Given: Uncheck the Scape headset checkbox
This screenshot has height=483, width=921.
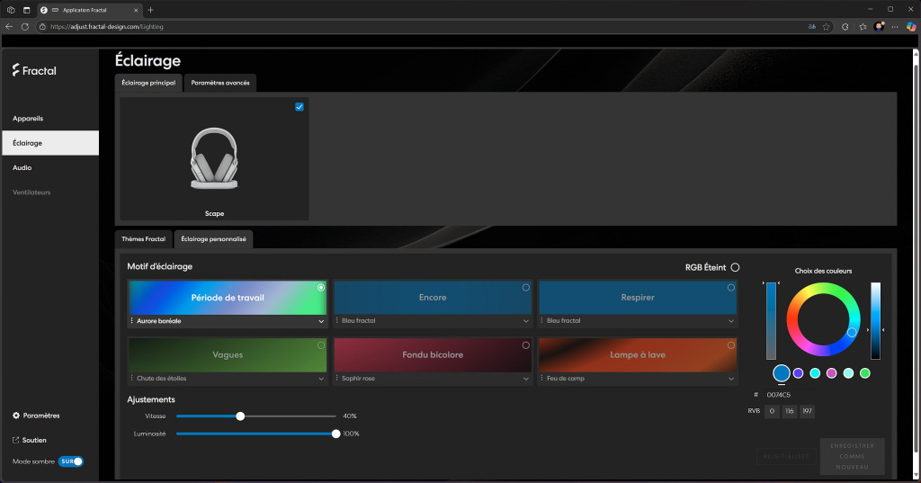Looking at the screenshot, I should (x=300, y=107).
